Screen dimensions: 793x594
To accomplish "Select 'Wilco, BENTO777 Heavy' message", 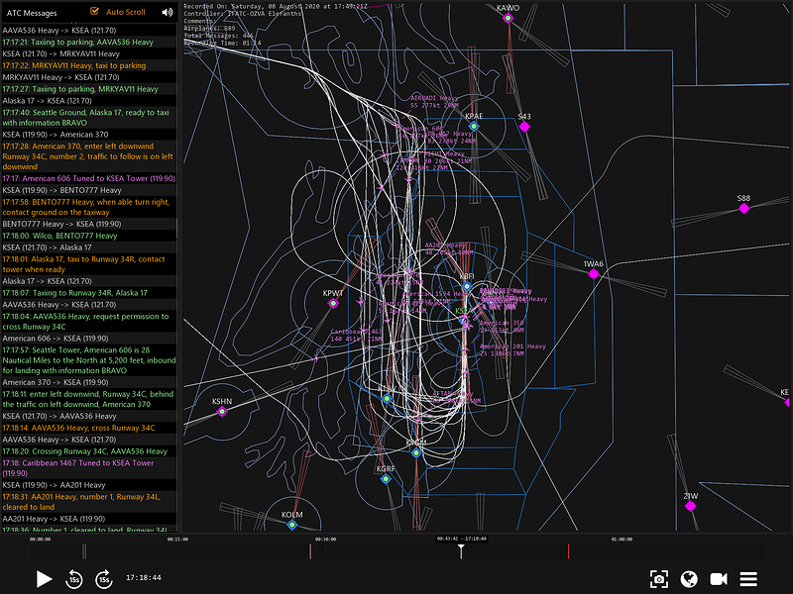I will tap(89, 236).
